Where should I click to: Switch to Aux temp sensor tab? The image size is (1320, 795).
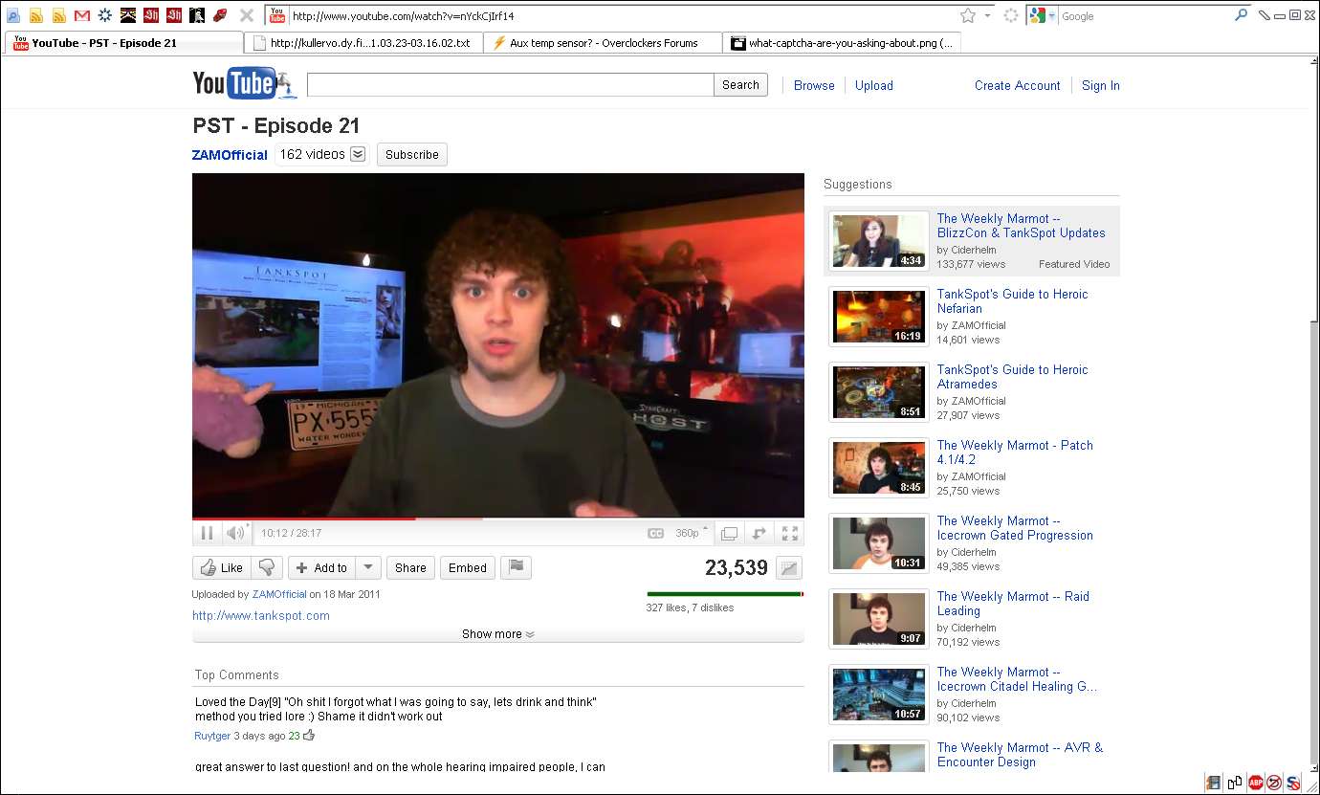coord(603,43)
